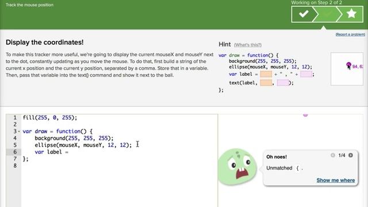This screenshot has width=368, height=207.
Task: Click the pink dot in canvas output
Action: click(305, 115)
